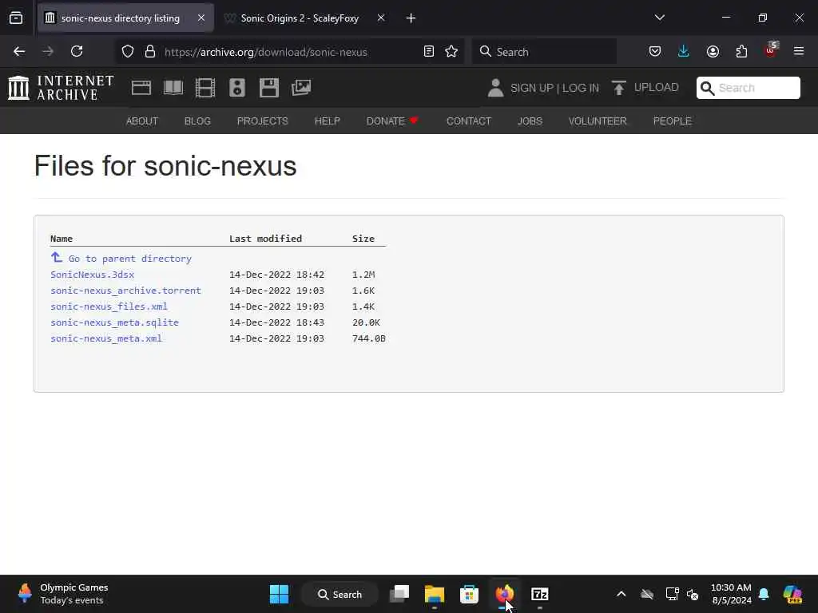Open the PEOPLE menu item
The image size is (818, 613).
click(673, 121)
